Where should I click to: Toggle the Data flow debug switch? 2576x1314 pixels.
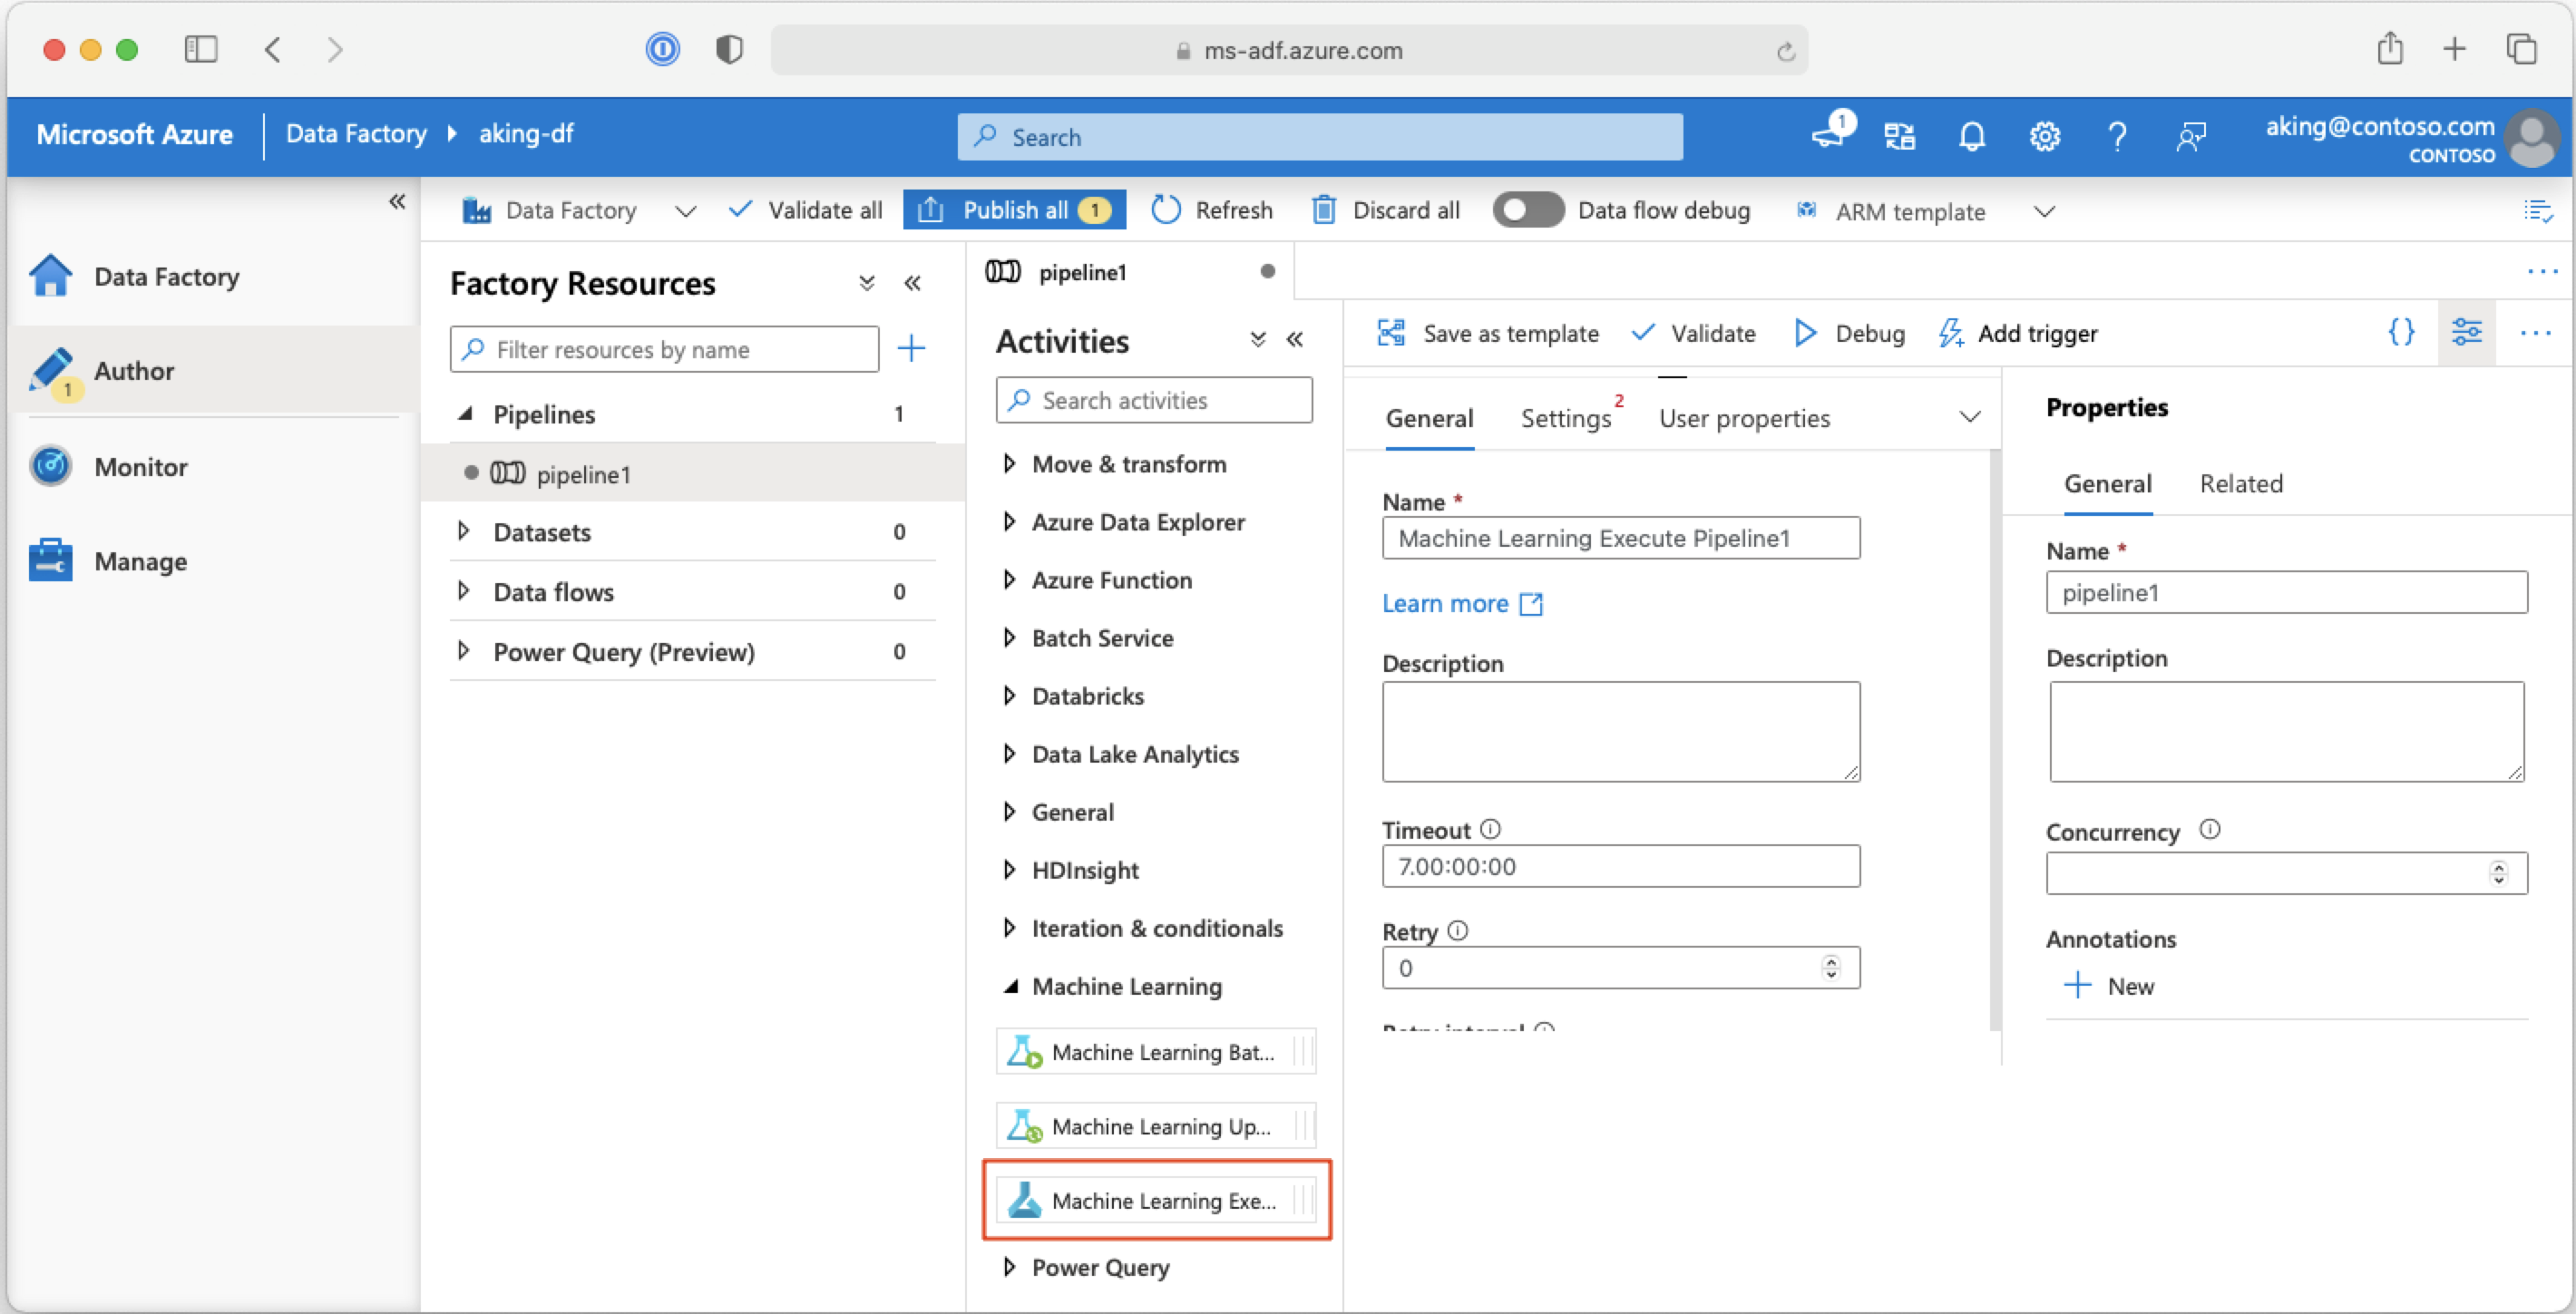1524,211
